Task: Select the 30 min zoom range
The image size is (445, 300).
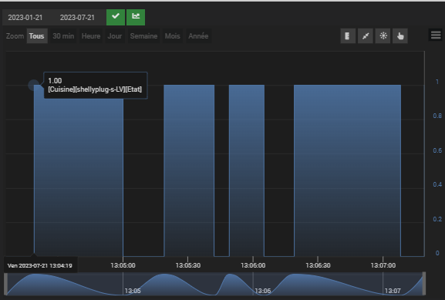Action: click(63, 36)
